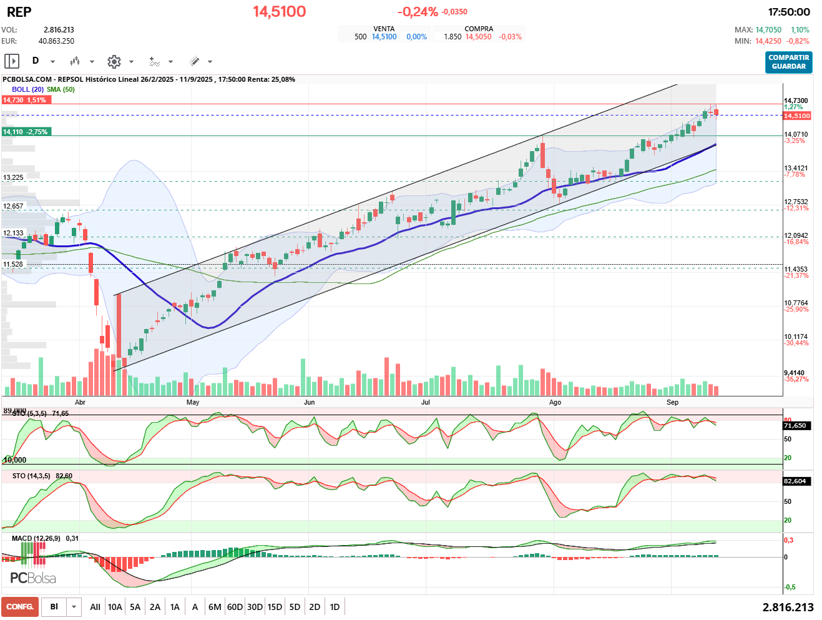Click the BI button
This screenshot has width=822, height=620.
coord(54,607)
